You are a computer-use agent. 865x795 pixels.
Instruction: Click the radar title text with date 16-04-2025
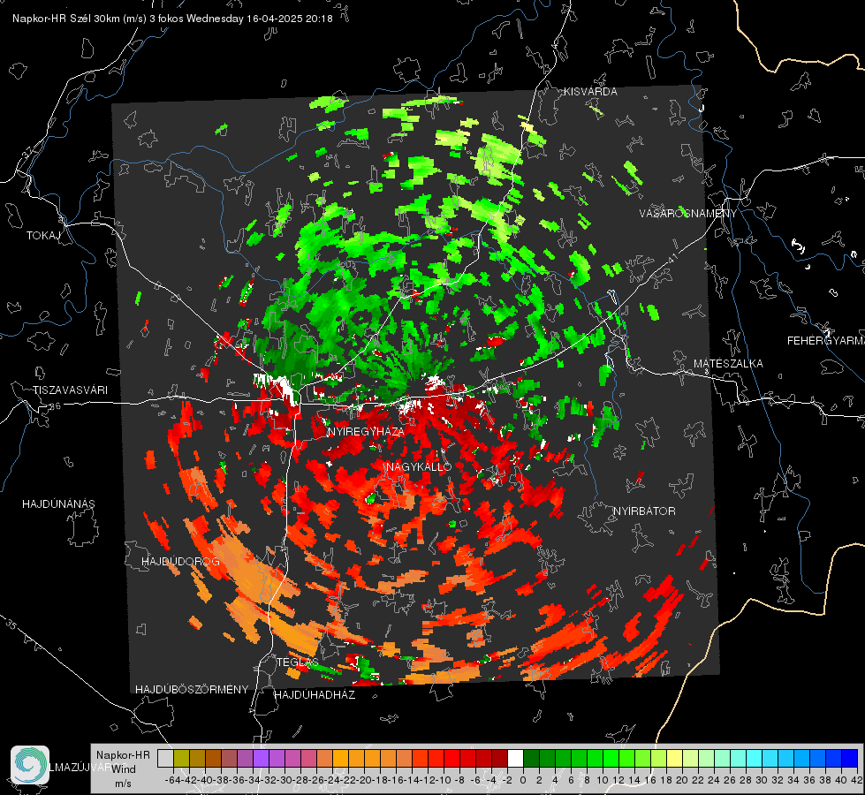point(172,19)
